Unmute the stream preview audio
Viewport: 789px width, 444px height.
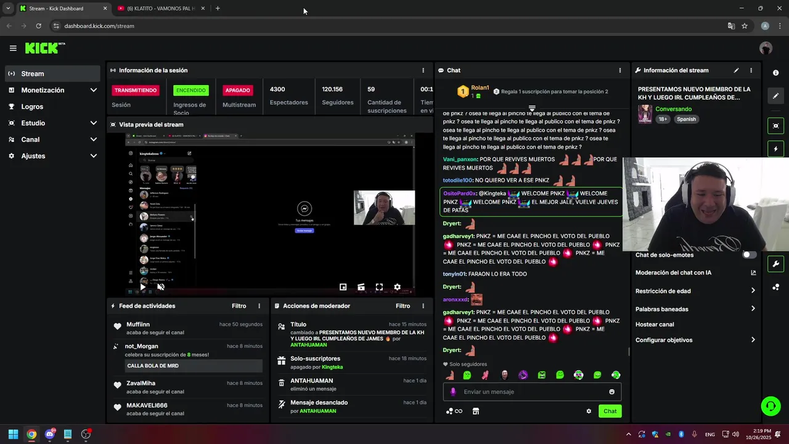[x=161, y=287]
